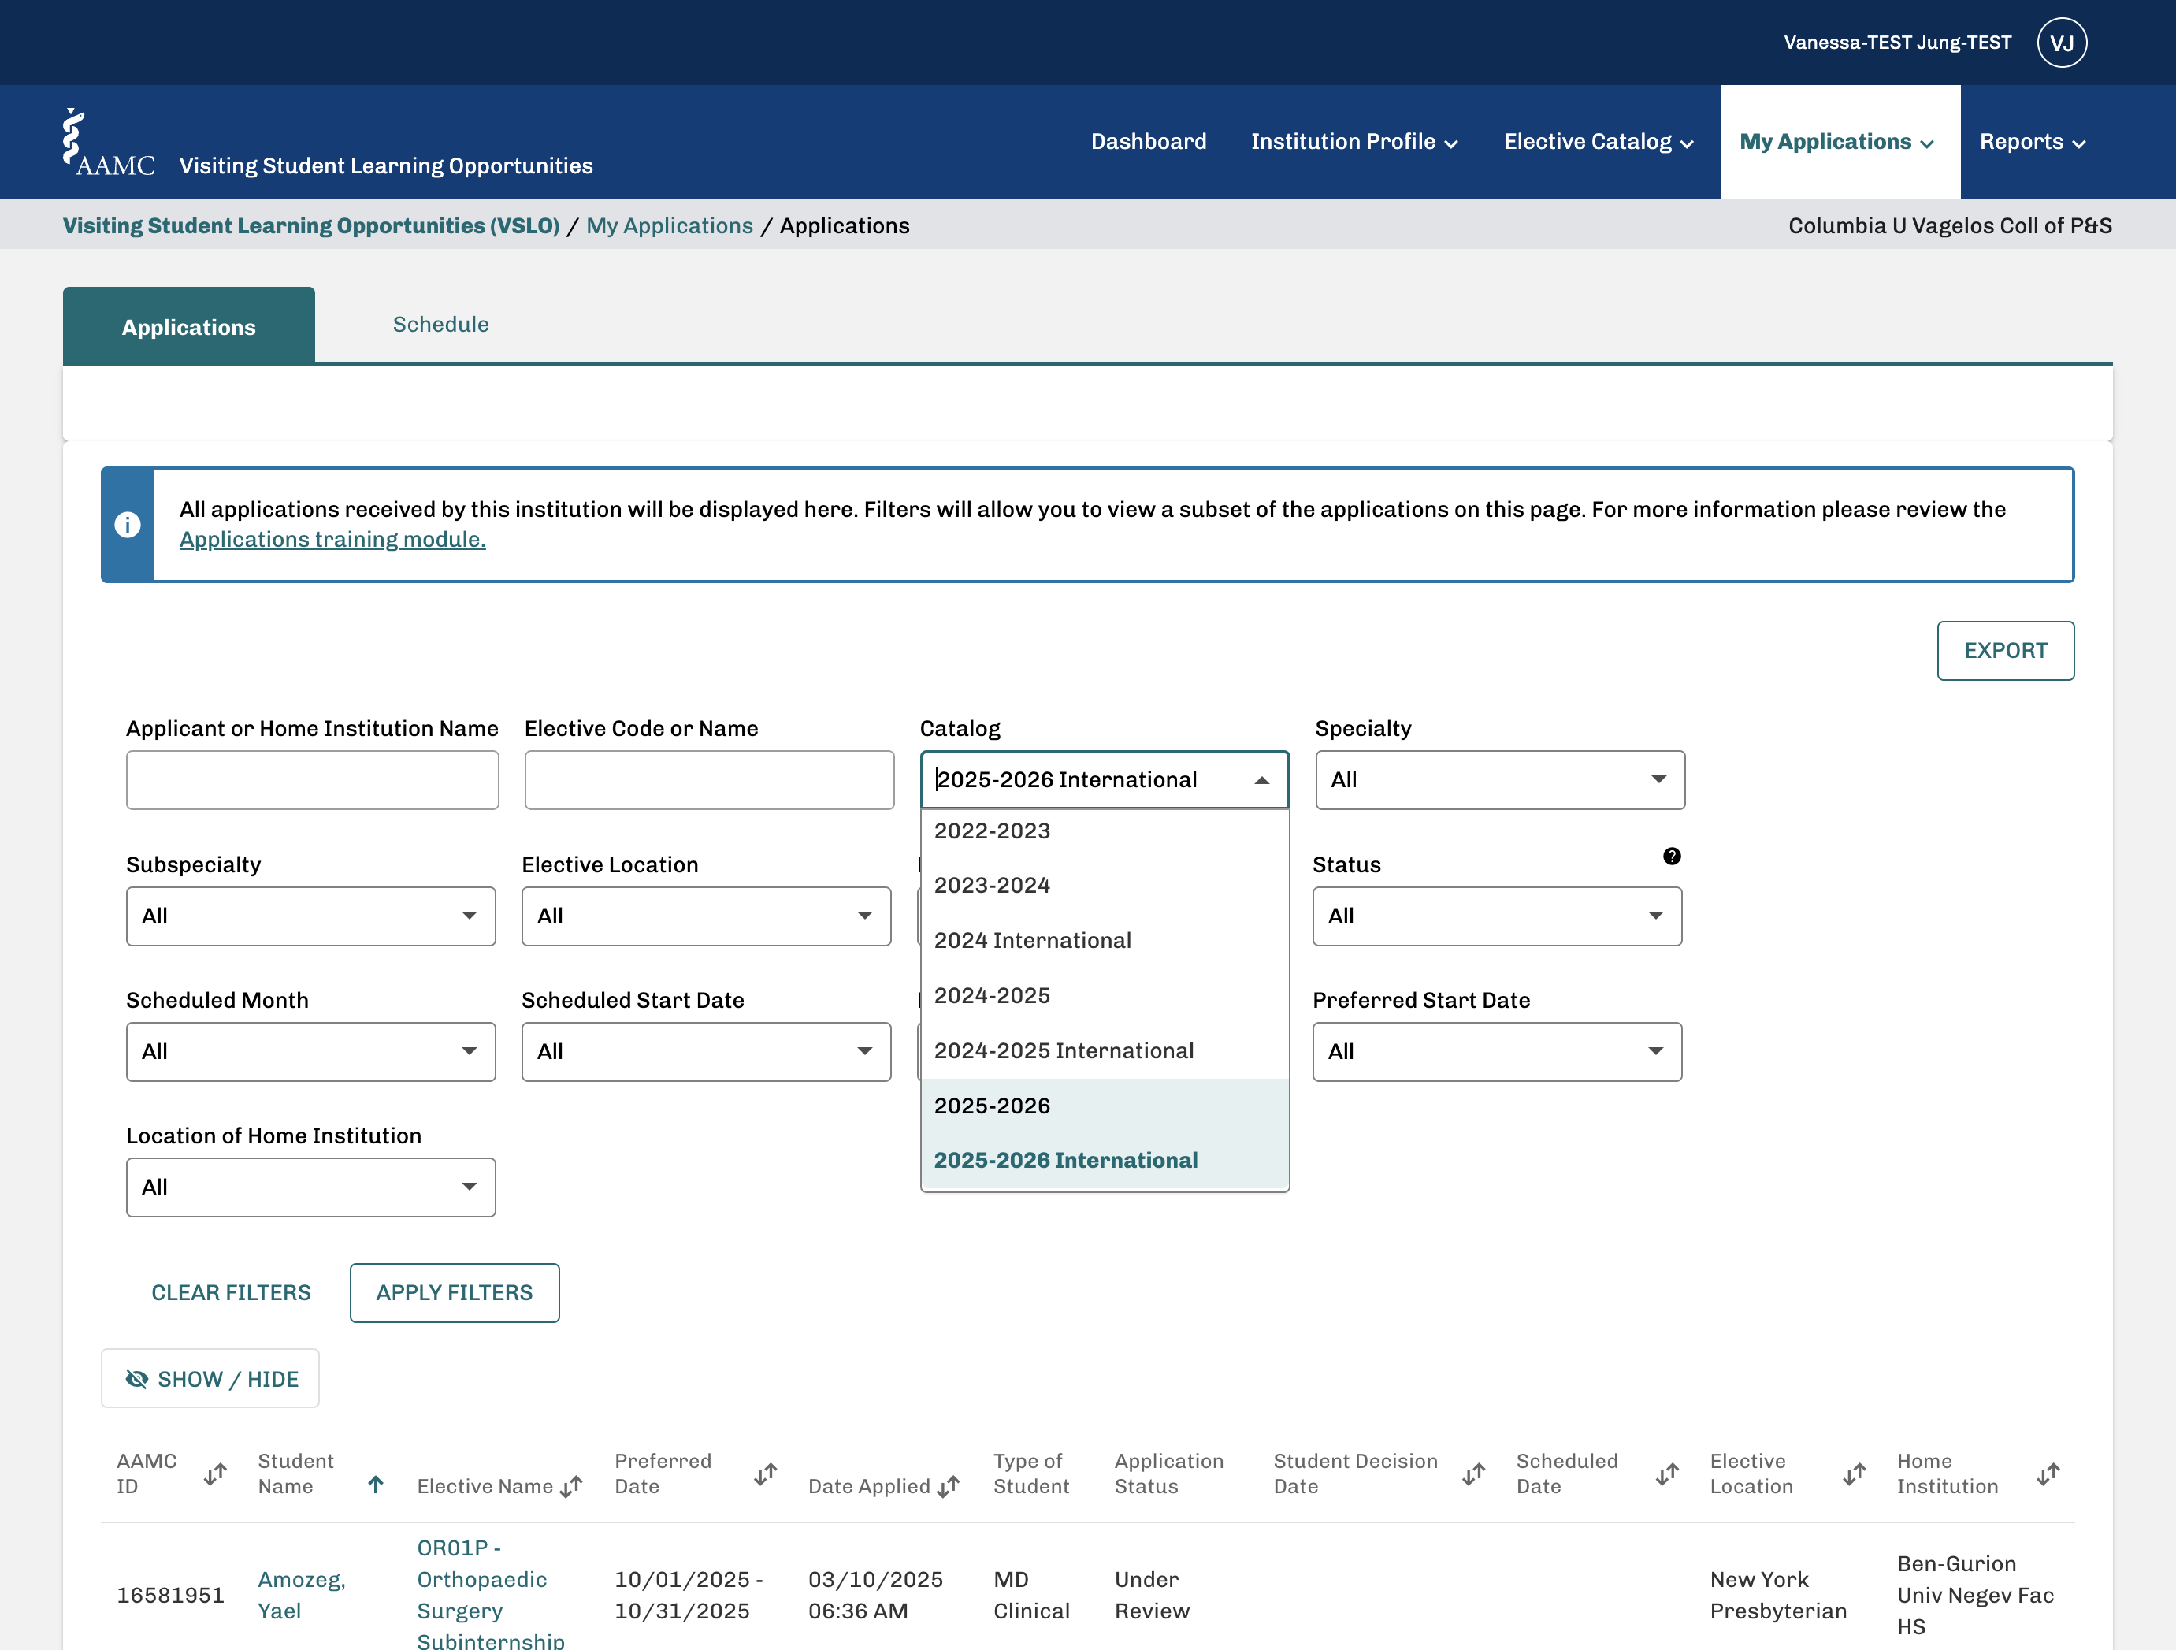This screenshot has height=1650, width=2176.
Task: Click the Status help question mark icon
Action: [x=1671, y=856]
